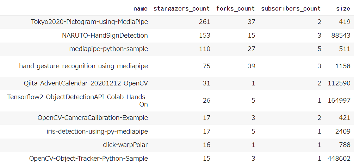Select hand-gesture-recognition-using-mediapipe name cell
Image resolution: width=354 pixels, height=167 pixels.
[x=83, y=66]
